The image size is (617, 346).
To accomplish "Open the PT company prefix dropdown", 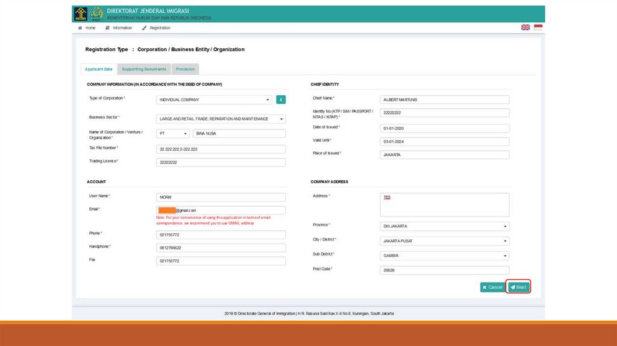I will coord(173,133).
